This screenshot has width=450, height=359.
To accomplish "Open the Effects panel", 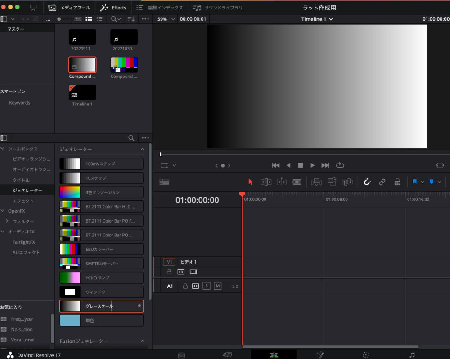I will pyautogui.click(x=113, y=8).
